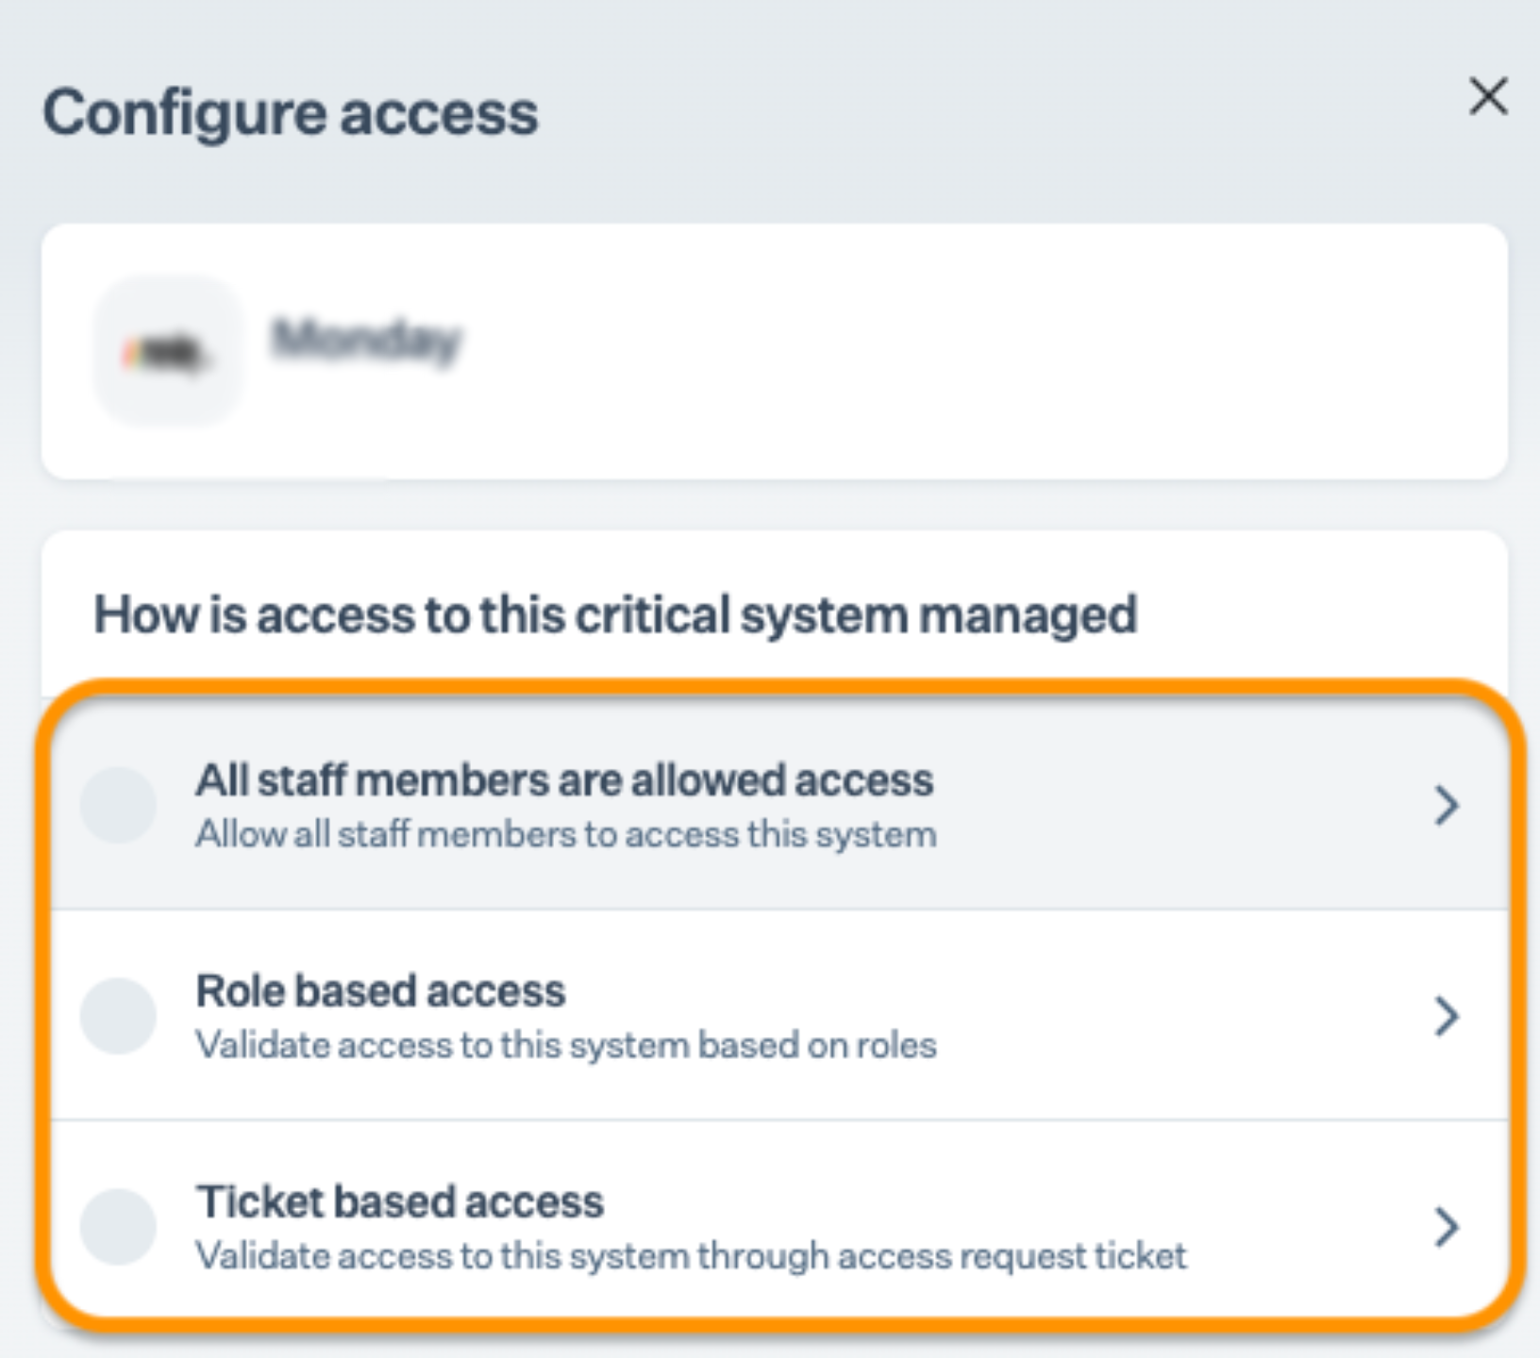Choose 'All staff members are allowed access' title

[564, 780]
